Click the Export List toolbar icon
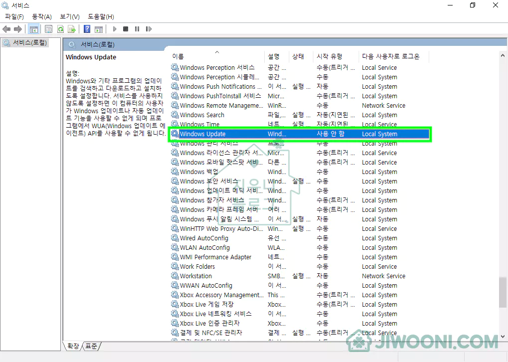The height and width of the screenshot is (362, 508). [72, 29]
